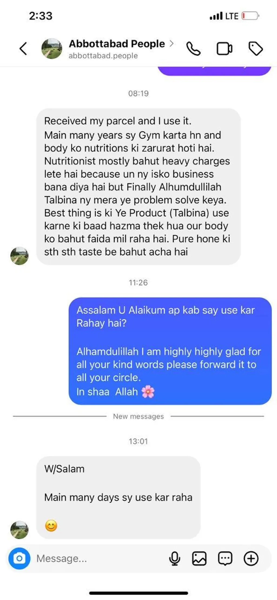Select the W/Salam message bubble
The image size is (277, 600).
[118, 497]
